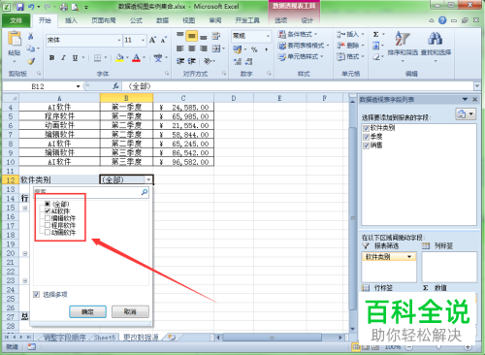Click the insert function fx icon

[115, 86]
